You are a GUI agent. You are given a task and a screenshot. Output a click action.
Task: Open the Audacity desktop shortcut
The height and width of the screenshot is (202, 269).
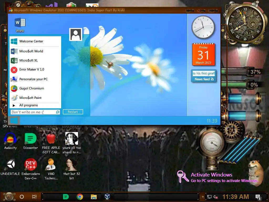10,141
